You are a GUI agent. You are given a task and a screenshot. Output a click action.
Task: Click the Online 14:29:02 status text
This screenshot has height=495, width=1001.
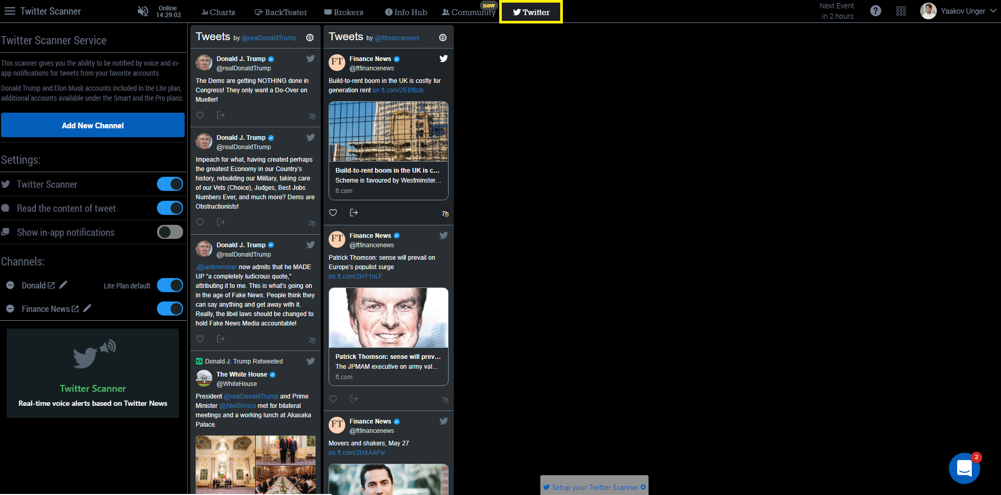(168, 11)
